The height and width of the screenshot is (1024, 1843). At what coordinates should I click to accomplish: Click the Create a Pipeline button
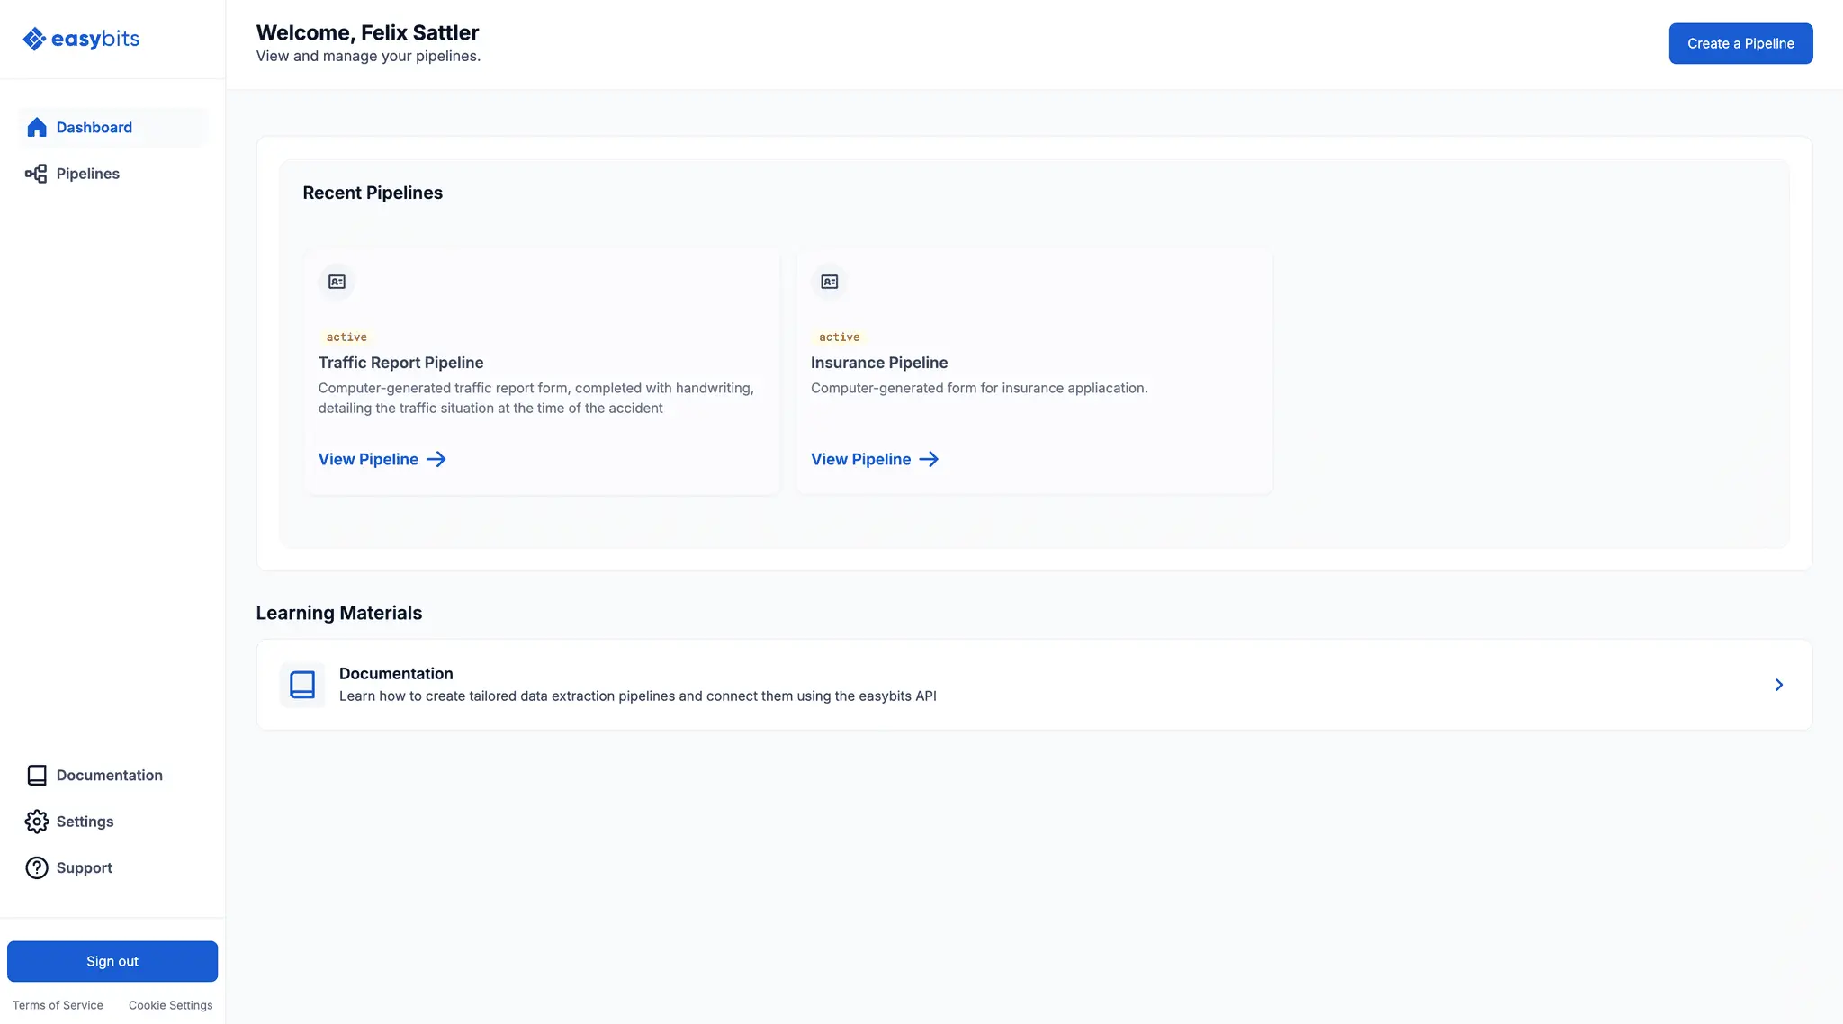(x=1740, y=43)
